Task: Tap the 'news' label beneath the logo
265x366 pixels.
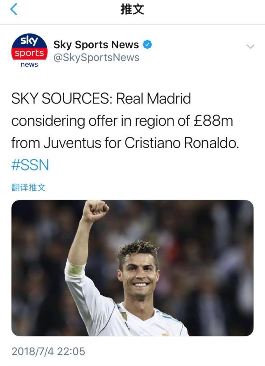Action: [x=29, y=64]
